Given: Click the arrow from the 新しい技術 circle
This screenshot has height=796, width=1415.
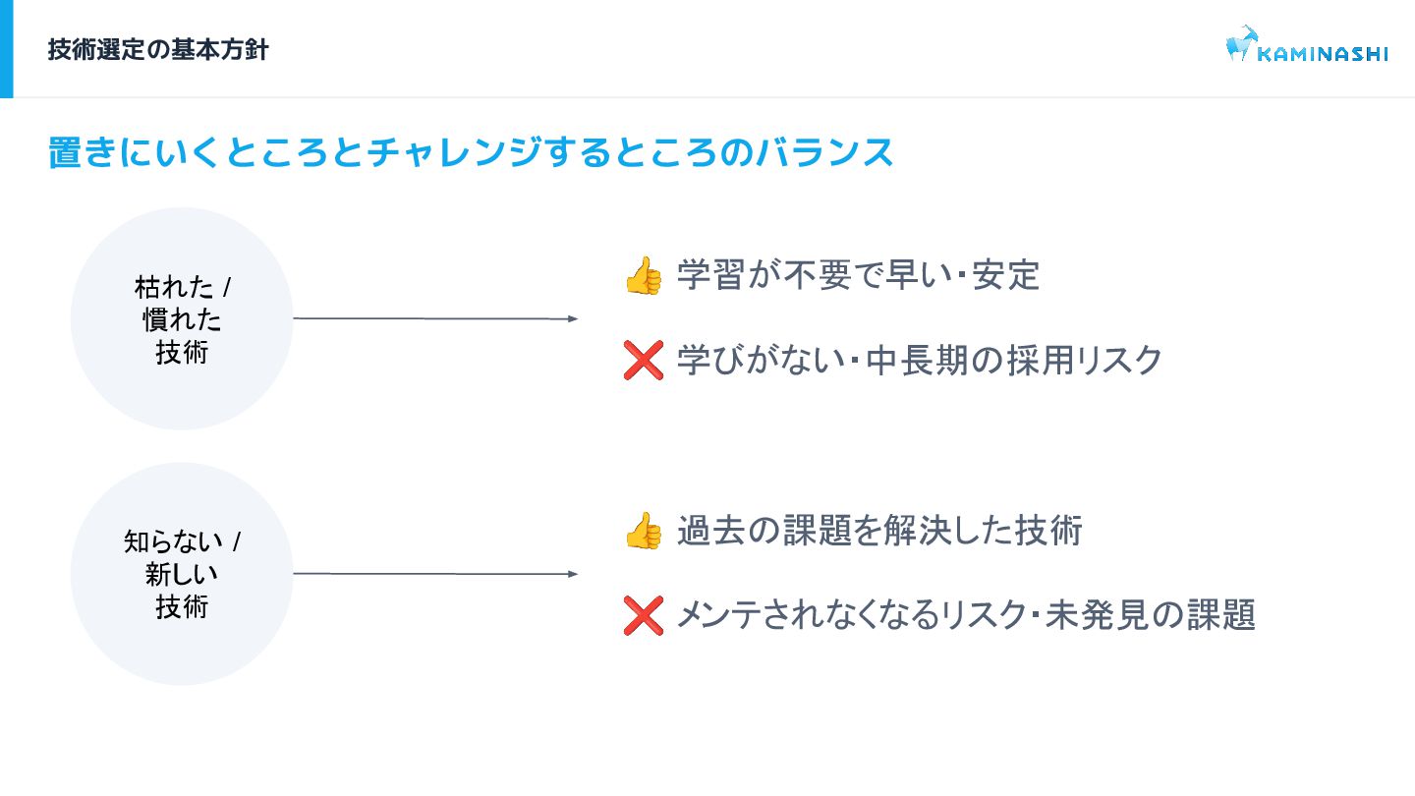Looking at the screenshot, I should pos(436,574).
